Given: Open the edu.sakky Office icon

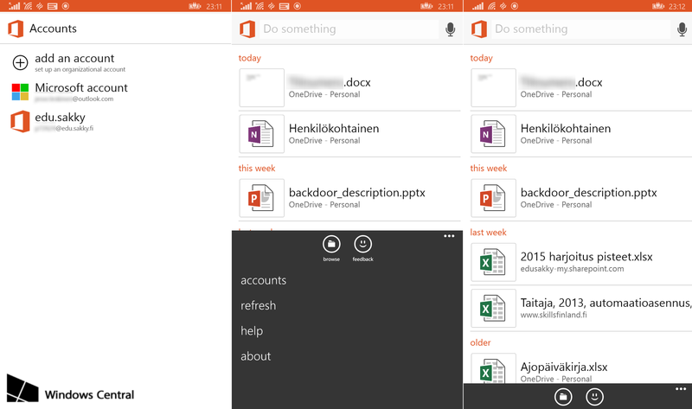Looking at the screenshot, I should pos(20,121).
